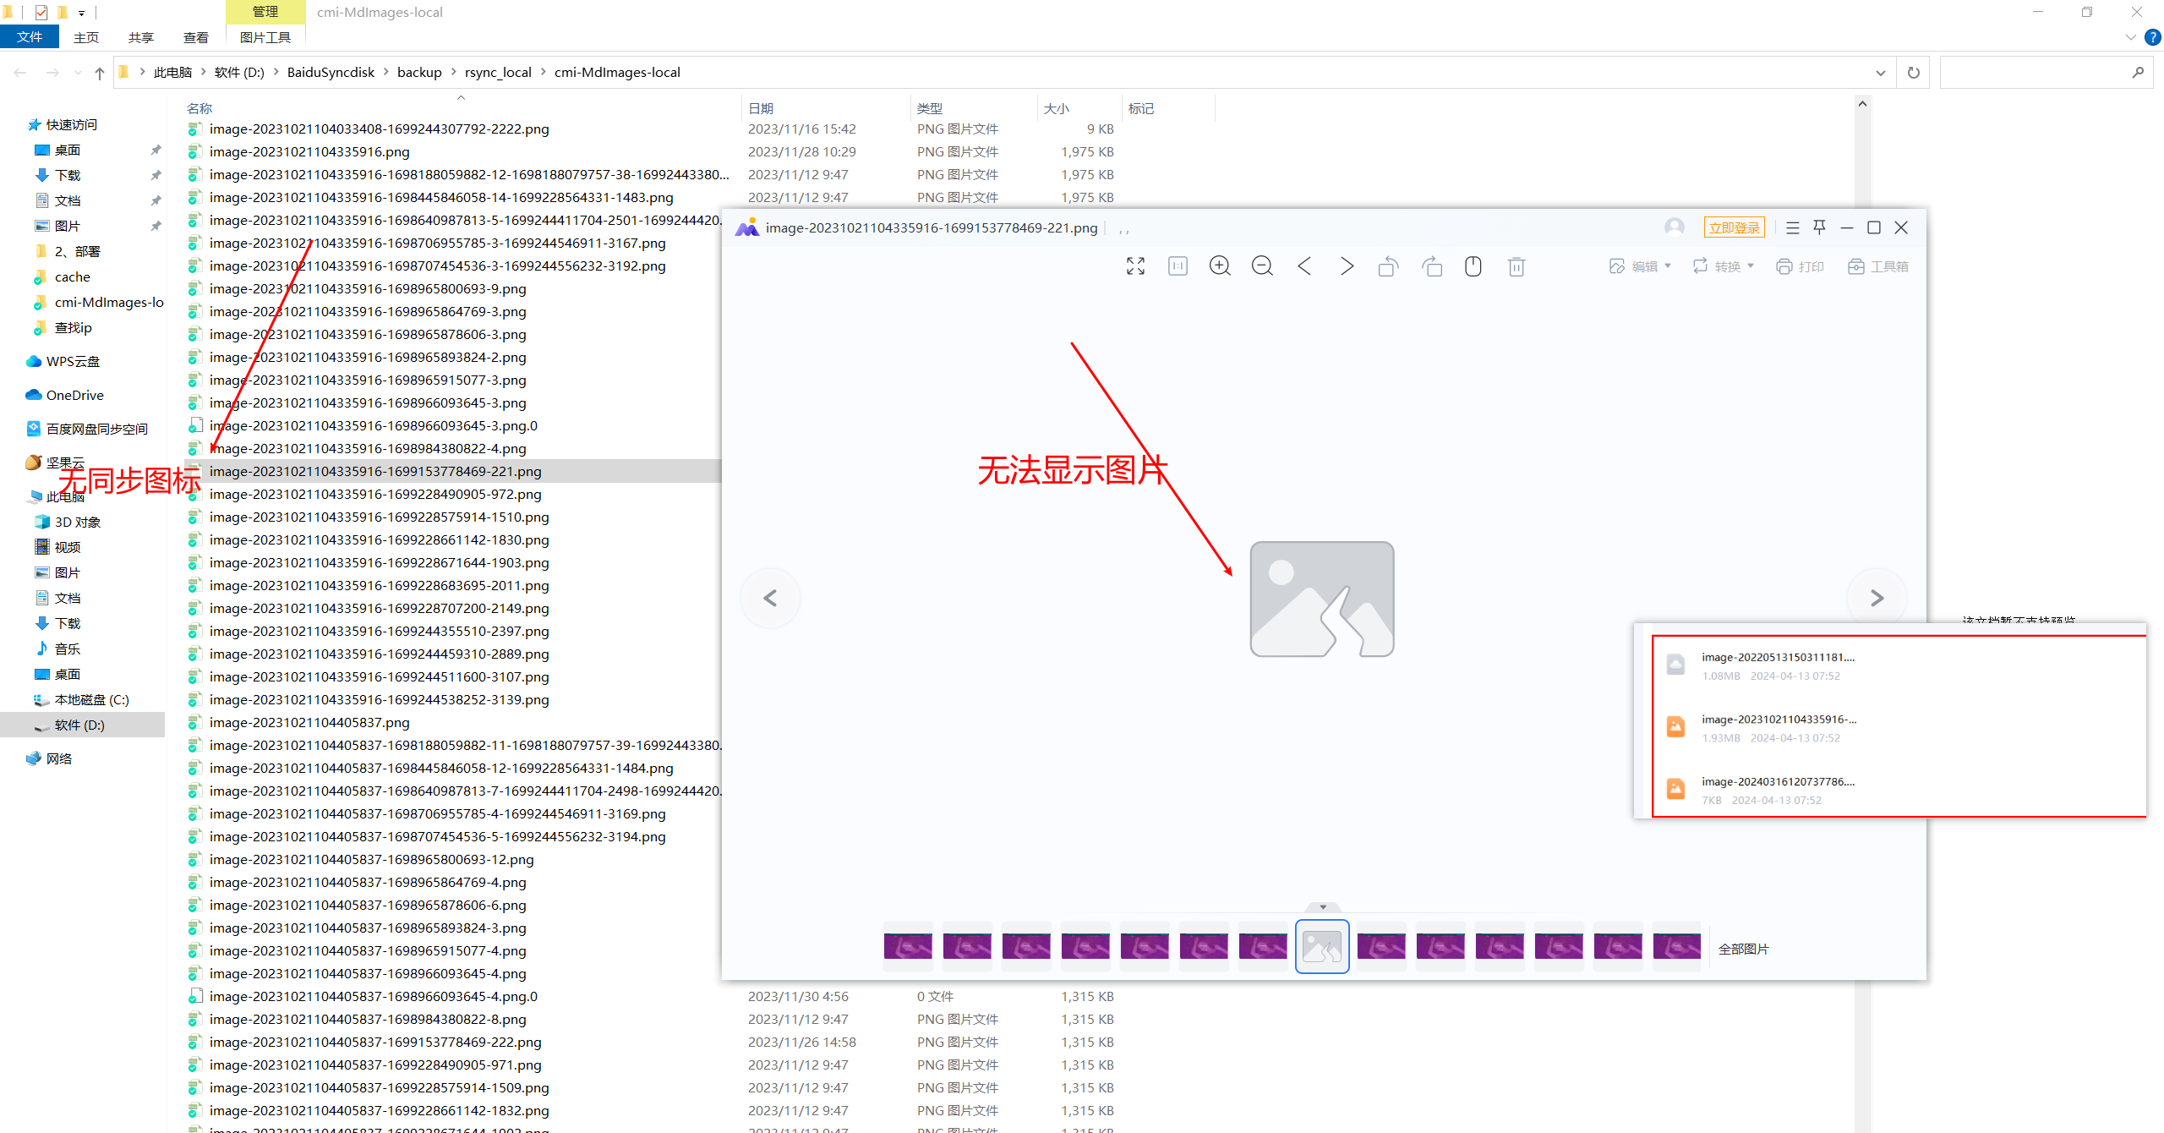Click the large round previous-image arrow

pyautogui.click(x=770, y=598)
